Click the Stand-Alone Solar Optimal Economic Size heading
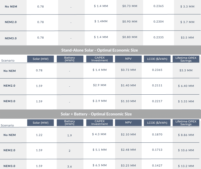 pos(99,50)
